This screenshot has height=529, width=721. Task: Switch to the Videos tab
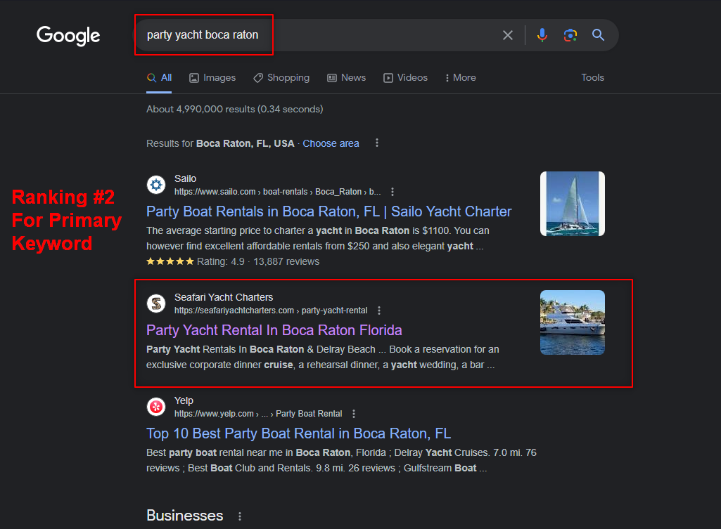click(x=406, y=78)
